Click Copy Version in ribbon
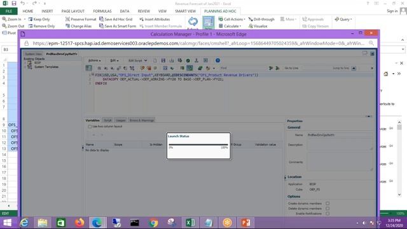407x229 pixels. click(315, 26)
